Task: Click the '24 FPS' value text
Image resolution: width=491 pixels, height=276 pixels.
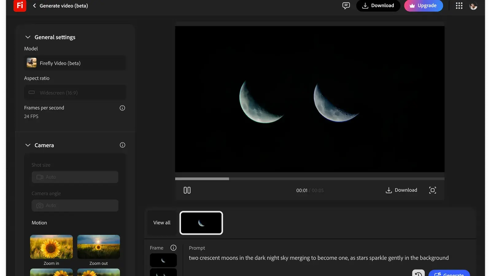Action: point(31,116)
